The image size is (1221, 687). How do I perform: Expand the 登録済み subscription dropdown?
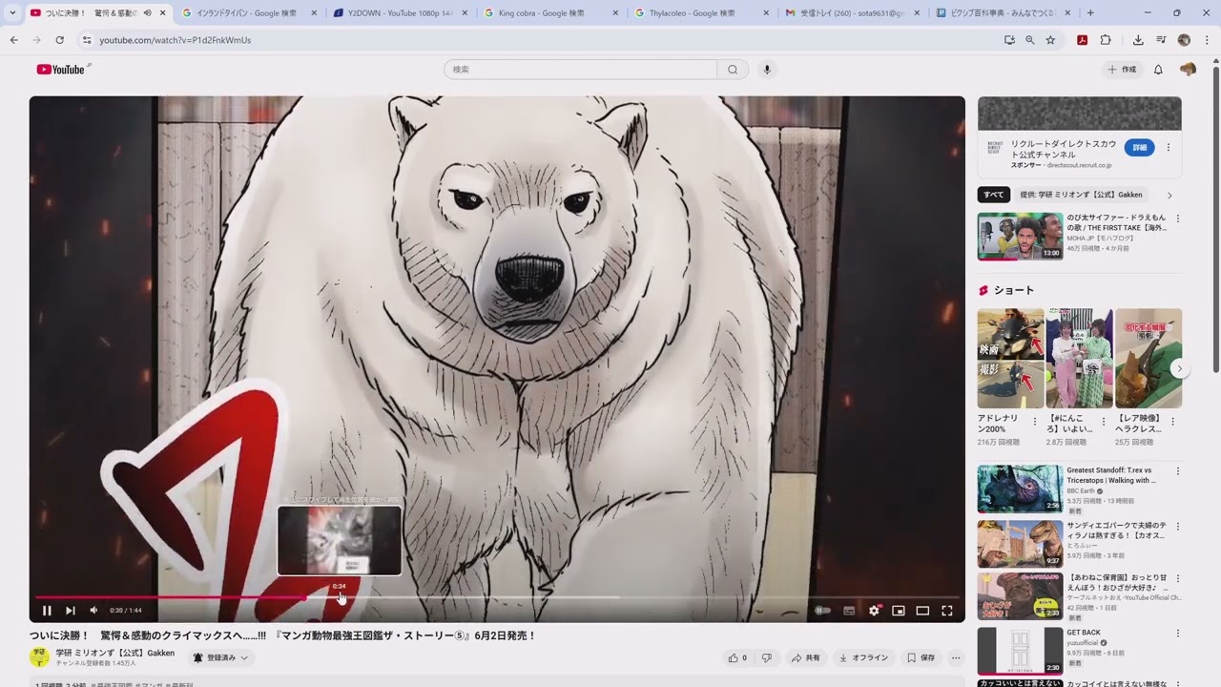point(220,657)
